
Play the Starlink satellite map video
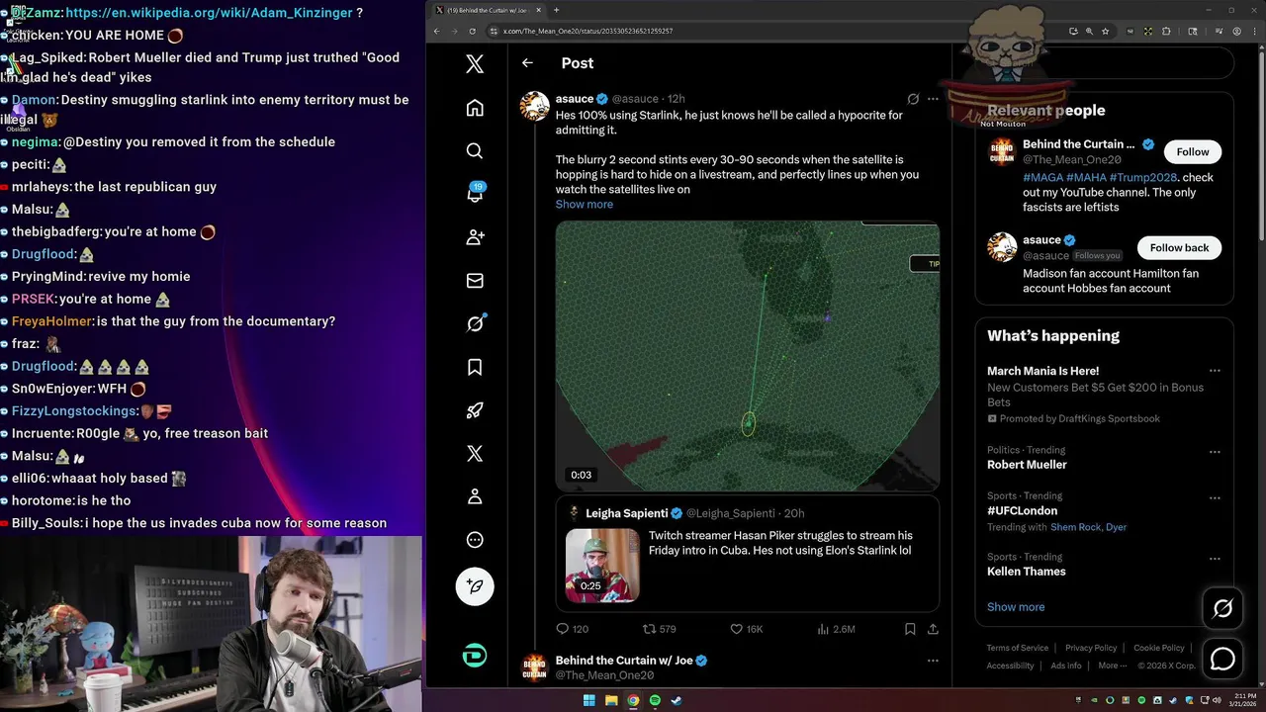(x=747, y=356)
